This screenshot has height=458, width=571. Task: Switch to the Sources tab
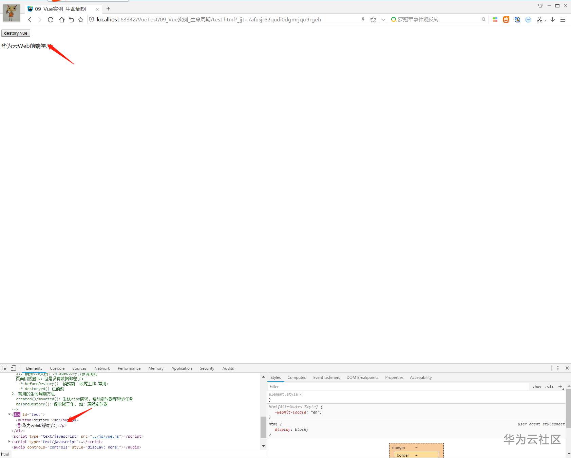pyautogui.click(x=79, y=368)
